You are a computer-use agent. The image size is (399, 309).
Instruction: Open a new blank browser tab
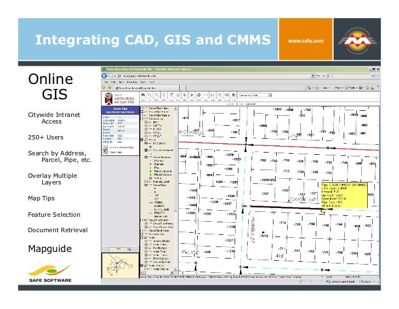point(183,88)
